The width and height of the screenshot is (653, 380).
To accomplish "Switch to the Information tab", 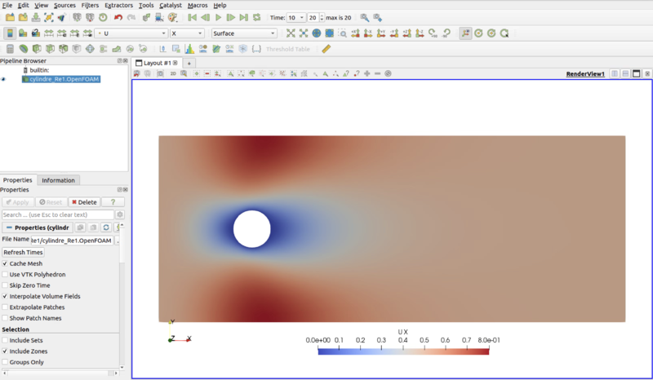I will coord(58,180).
